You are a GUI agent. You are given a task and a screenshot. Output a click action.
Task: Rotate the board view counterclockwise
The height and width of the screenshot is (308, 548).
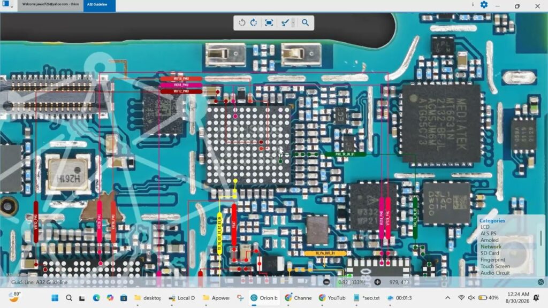pyautogui.click(x=242, y=22)
